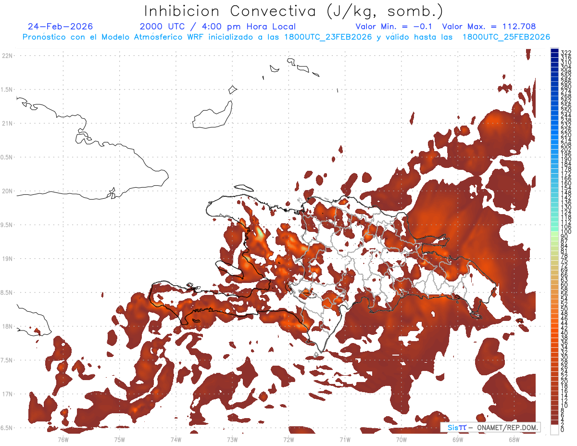Click the 20N latitude label
The height and width of the screenshot is (446, 577).
pos(7,191)
